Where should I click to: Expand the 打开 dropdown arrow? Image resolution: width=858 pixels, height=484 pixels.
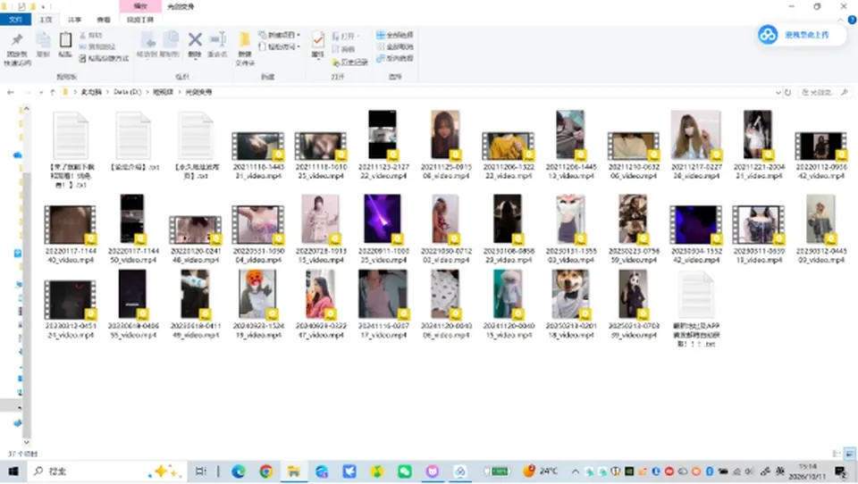coord(357,36)
